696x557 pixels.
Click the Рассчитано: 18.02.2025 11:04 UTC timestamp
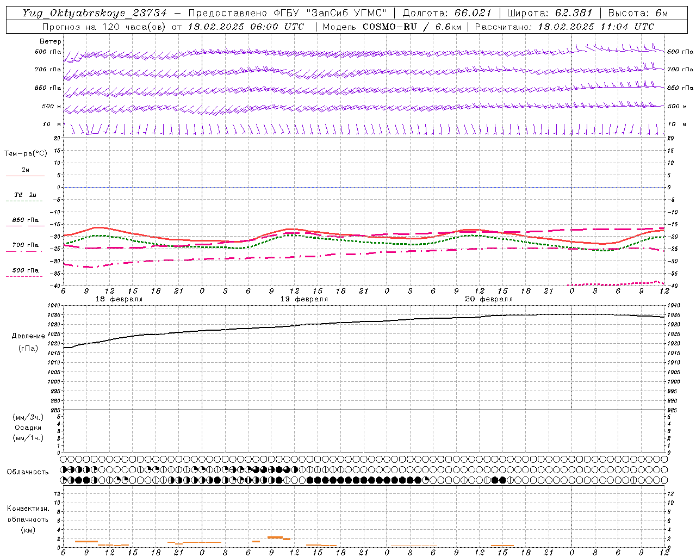click(564, 27)
